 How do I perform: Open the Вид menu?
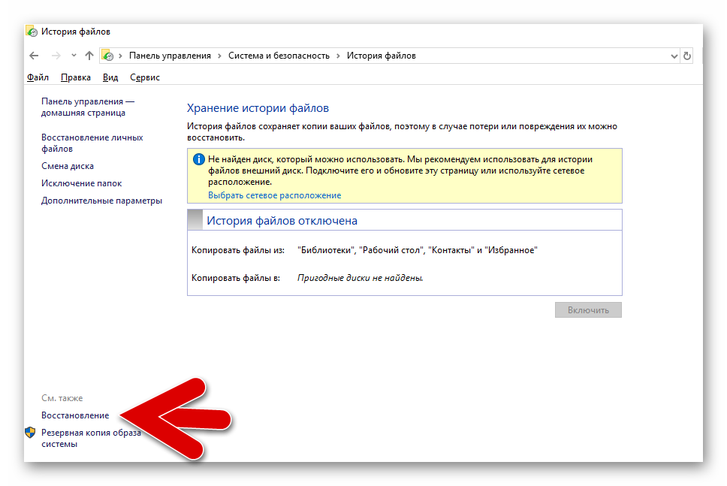tap(110, 77)
